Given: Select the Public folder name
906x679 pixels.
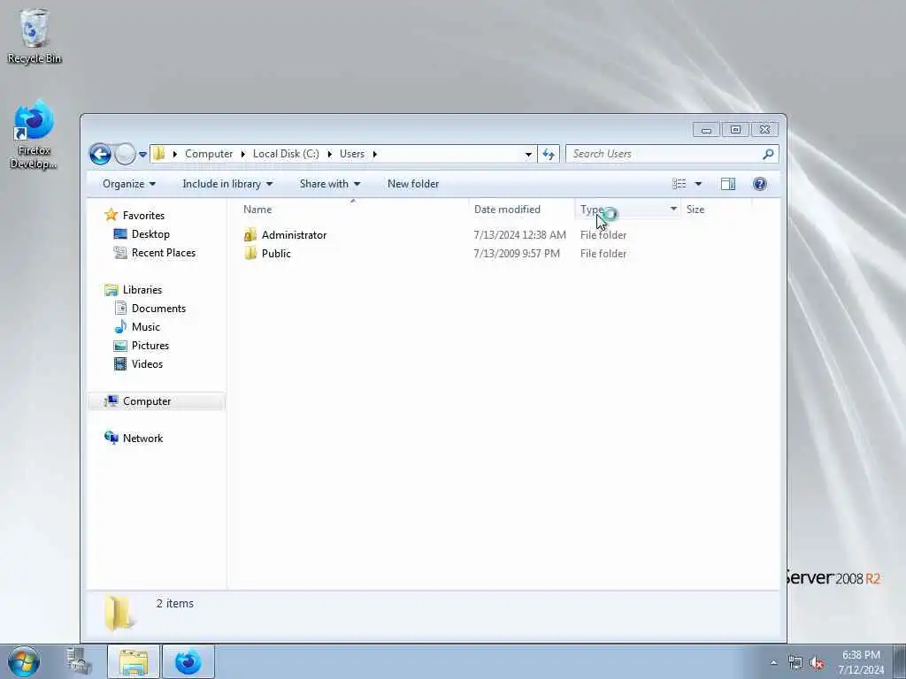Looking at the screenshot, I should [276, 254].
